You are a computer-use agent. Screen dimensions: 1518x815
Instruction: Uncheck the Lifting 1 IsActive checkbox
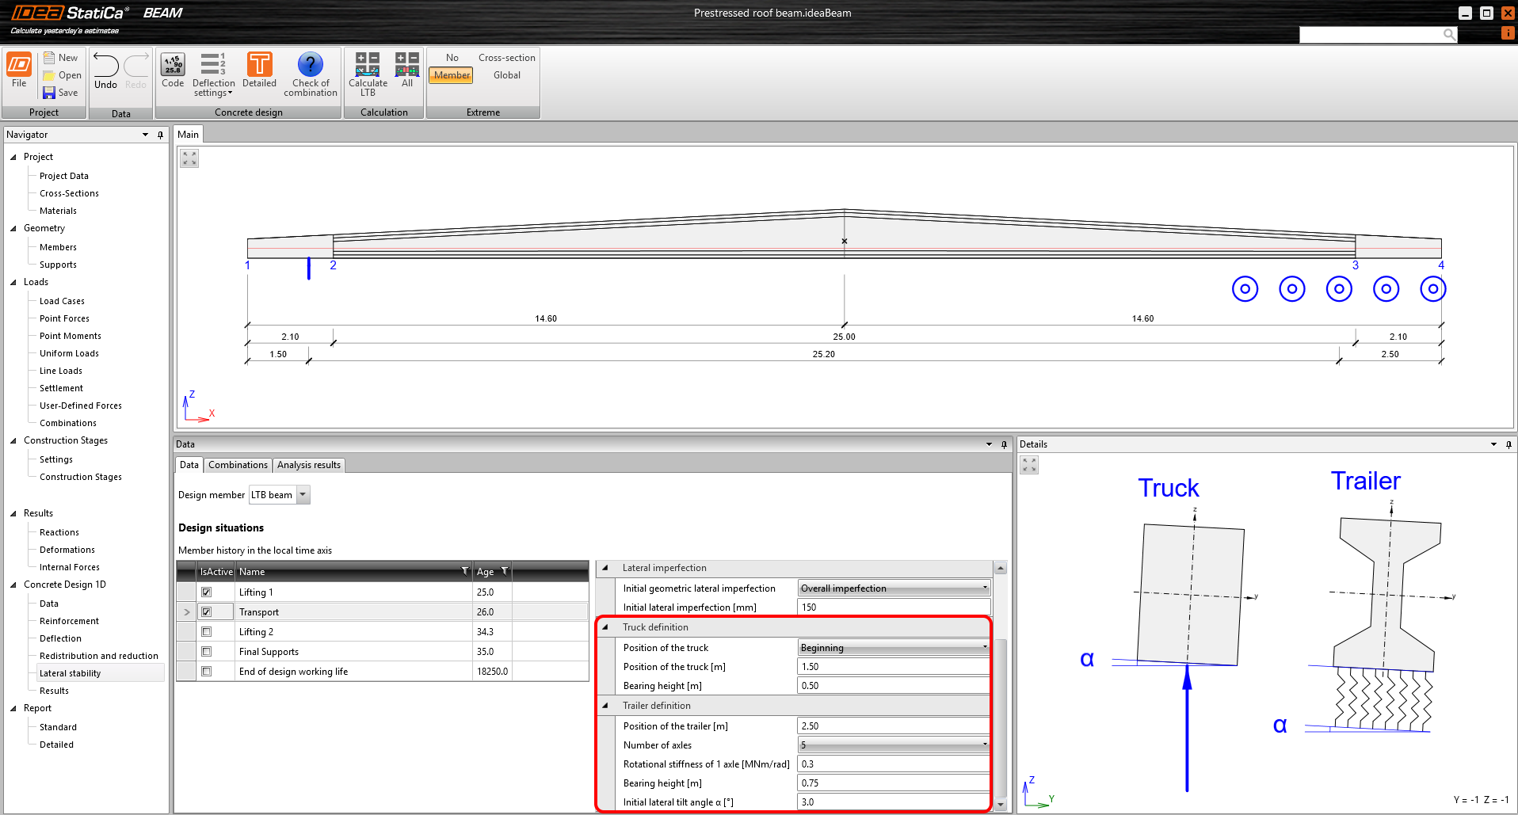[207, 592]
